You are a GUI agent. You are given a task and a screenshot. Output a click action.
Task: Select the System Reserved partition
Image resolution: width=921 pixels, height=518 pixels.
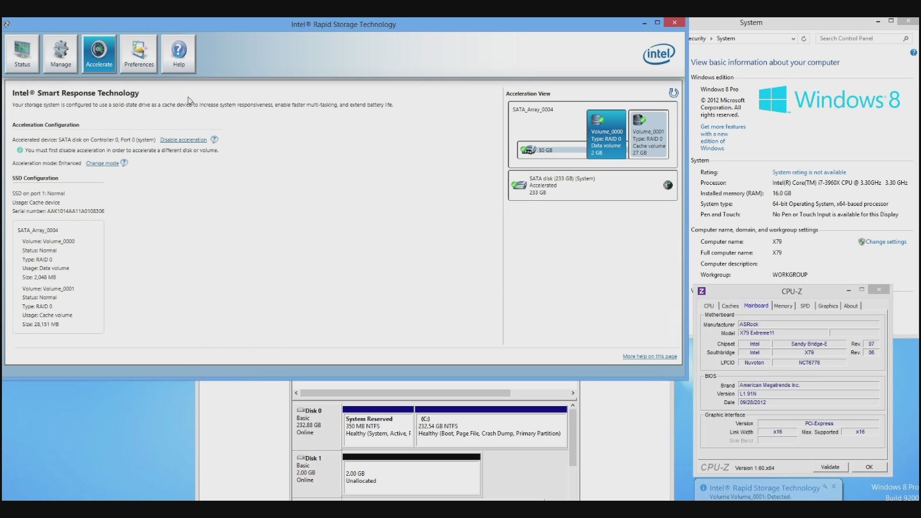click(x=378, y=426)
